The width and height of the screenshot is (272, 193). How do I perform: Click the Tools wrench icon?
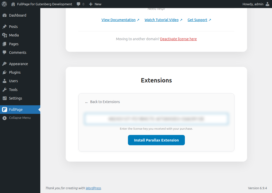5,90
